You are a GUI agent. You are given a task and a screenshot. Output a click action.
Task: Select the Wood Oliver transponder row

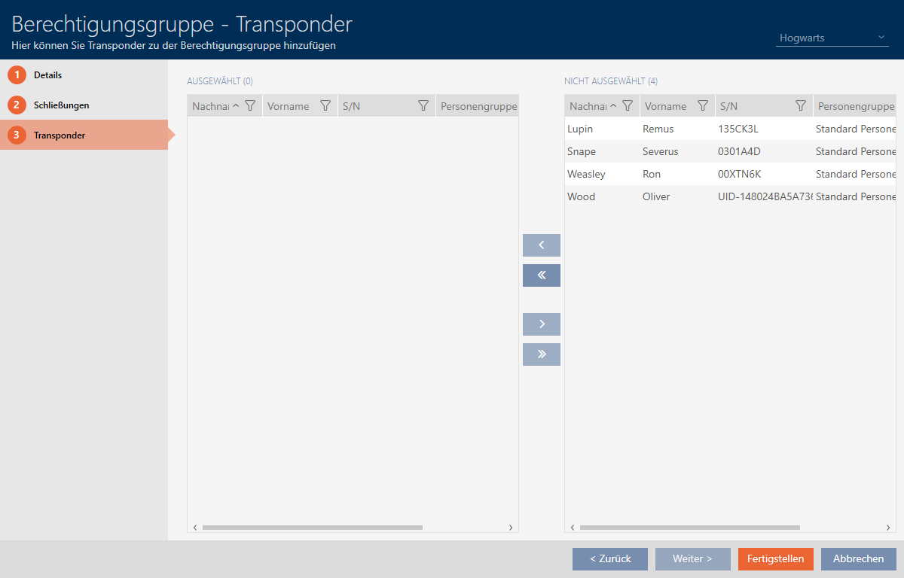[678, 196]
